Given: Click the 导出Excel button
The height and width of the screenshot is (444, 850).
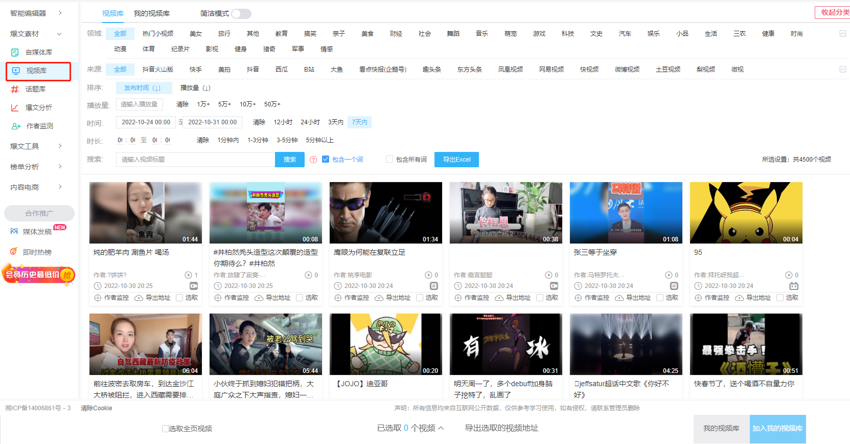Looking at the screenshot, I should (457, 160).
